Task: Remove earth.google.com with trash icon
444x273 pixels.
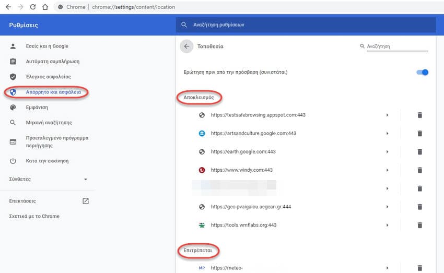Action: click(x=419, y=152)
